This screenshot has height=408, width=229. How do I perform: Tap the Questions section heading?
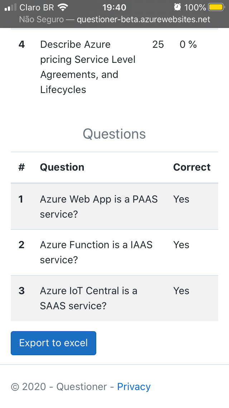pos(114,134)
